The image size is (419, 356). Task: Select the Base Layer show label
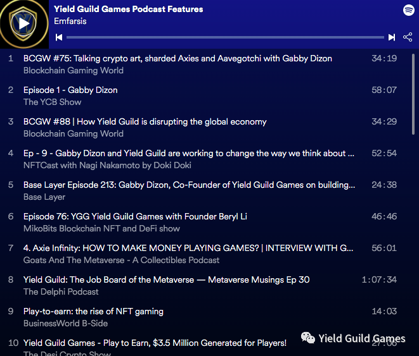click(44, 197)
